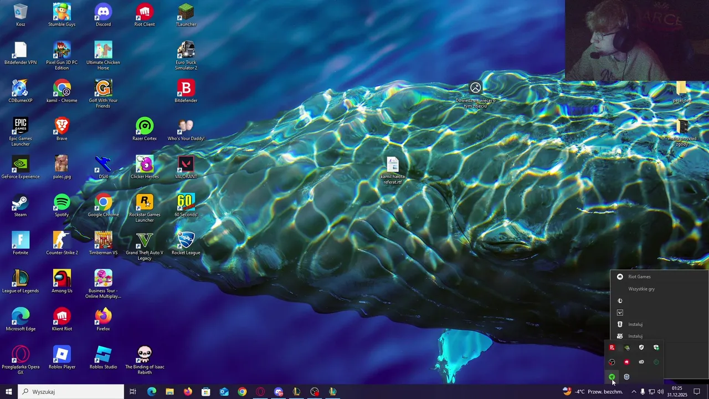Select the League of Legends desktop icon

tap(20, 282)
